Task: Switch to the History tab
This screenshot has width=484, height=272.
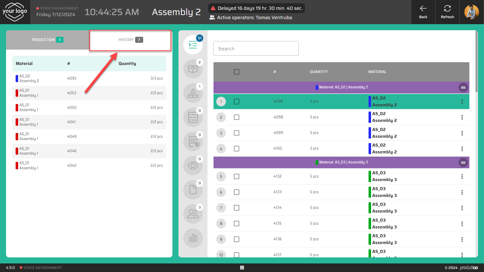Action: point(130,40)
